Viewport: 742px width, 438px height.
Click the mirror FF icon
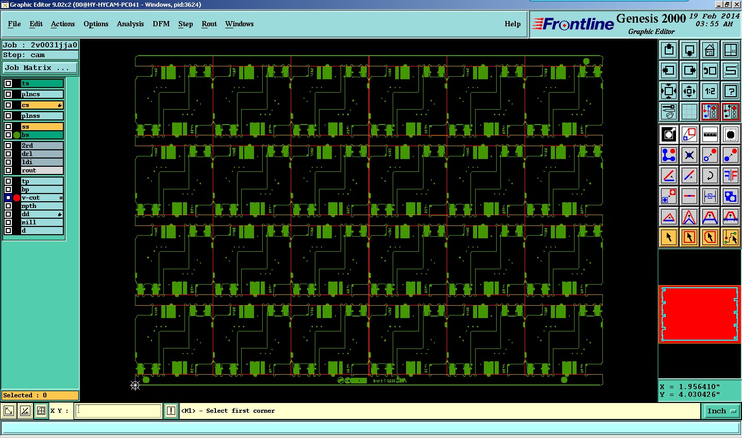pyautogui.click(x=731, y=175)
